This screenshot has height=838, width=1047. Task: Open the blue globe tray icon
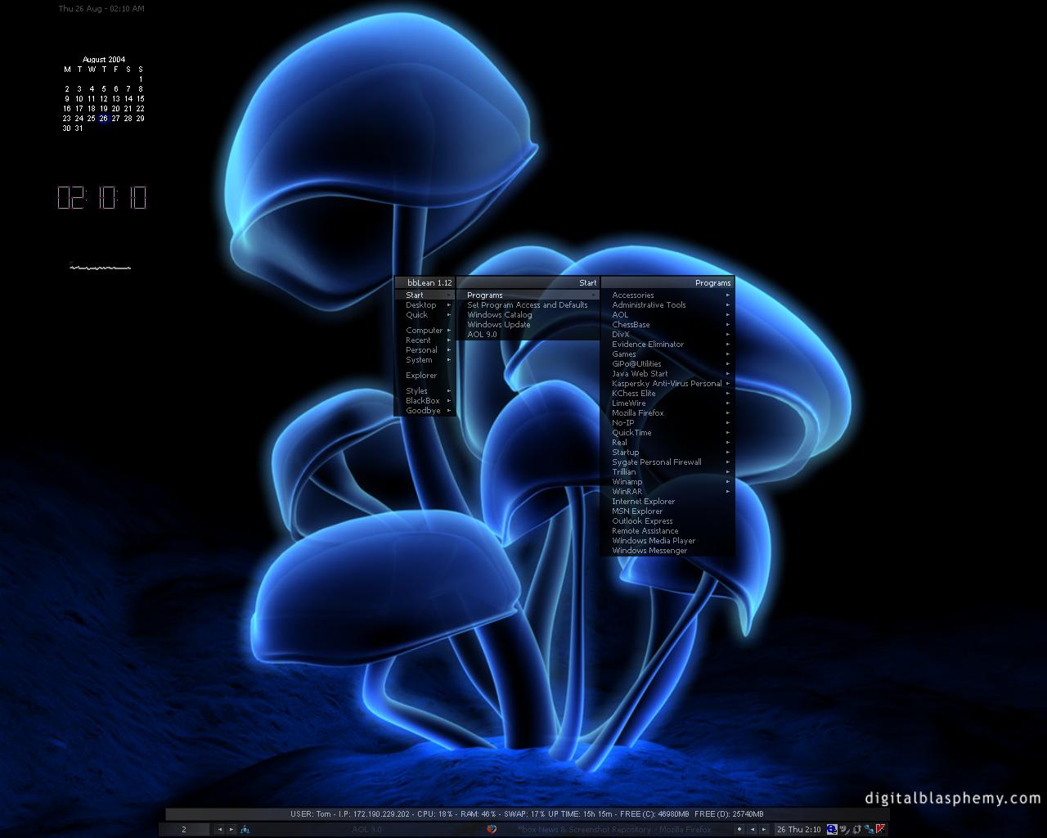[832, 829]
